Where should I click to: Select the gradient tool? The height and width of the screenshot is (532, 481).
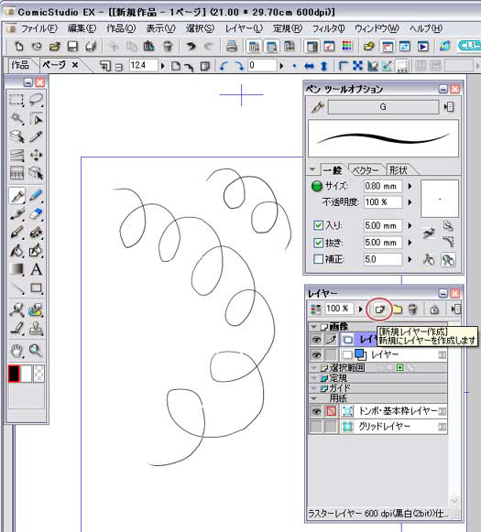click(16, 269)
